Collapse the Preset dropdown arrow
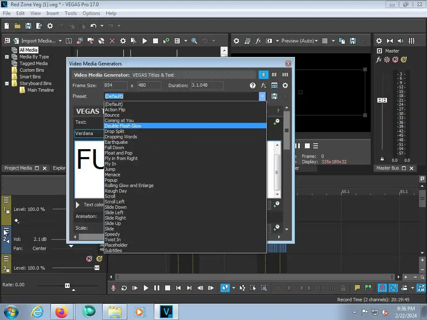The height and width of the screenshot is (320, 427). [x=262, y=96]
